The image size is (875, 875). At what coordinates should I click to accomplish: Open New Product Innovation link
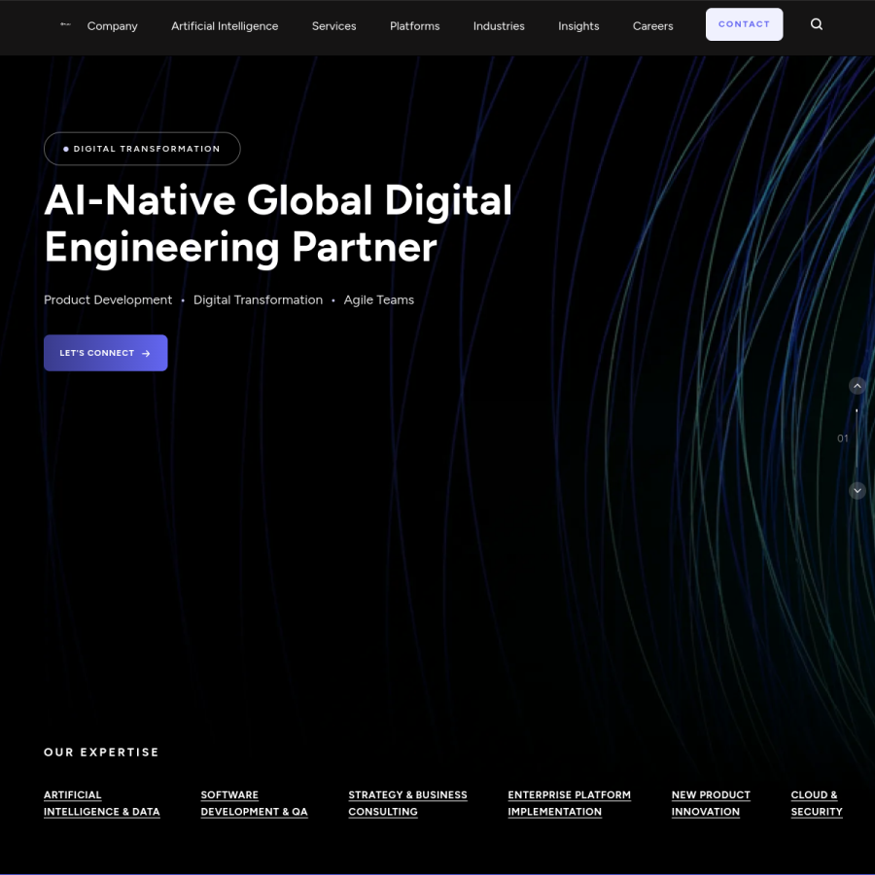[x=711, y=803]
